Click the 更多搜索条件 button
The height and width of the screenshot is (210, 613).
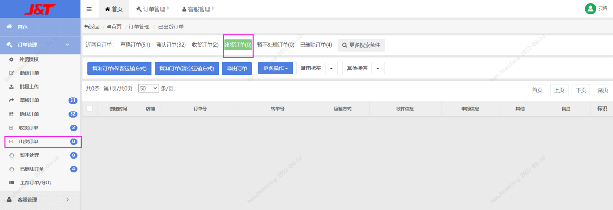coord(361,45)
